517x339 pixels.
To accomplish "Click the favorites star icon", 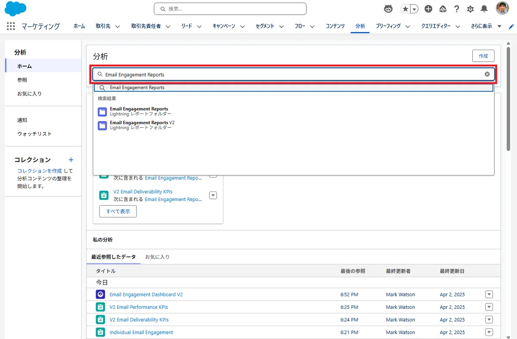I will click(405, 9).
